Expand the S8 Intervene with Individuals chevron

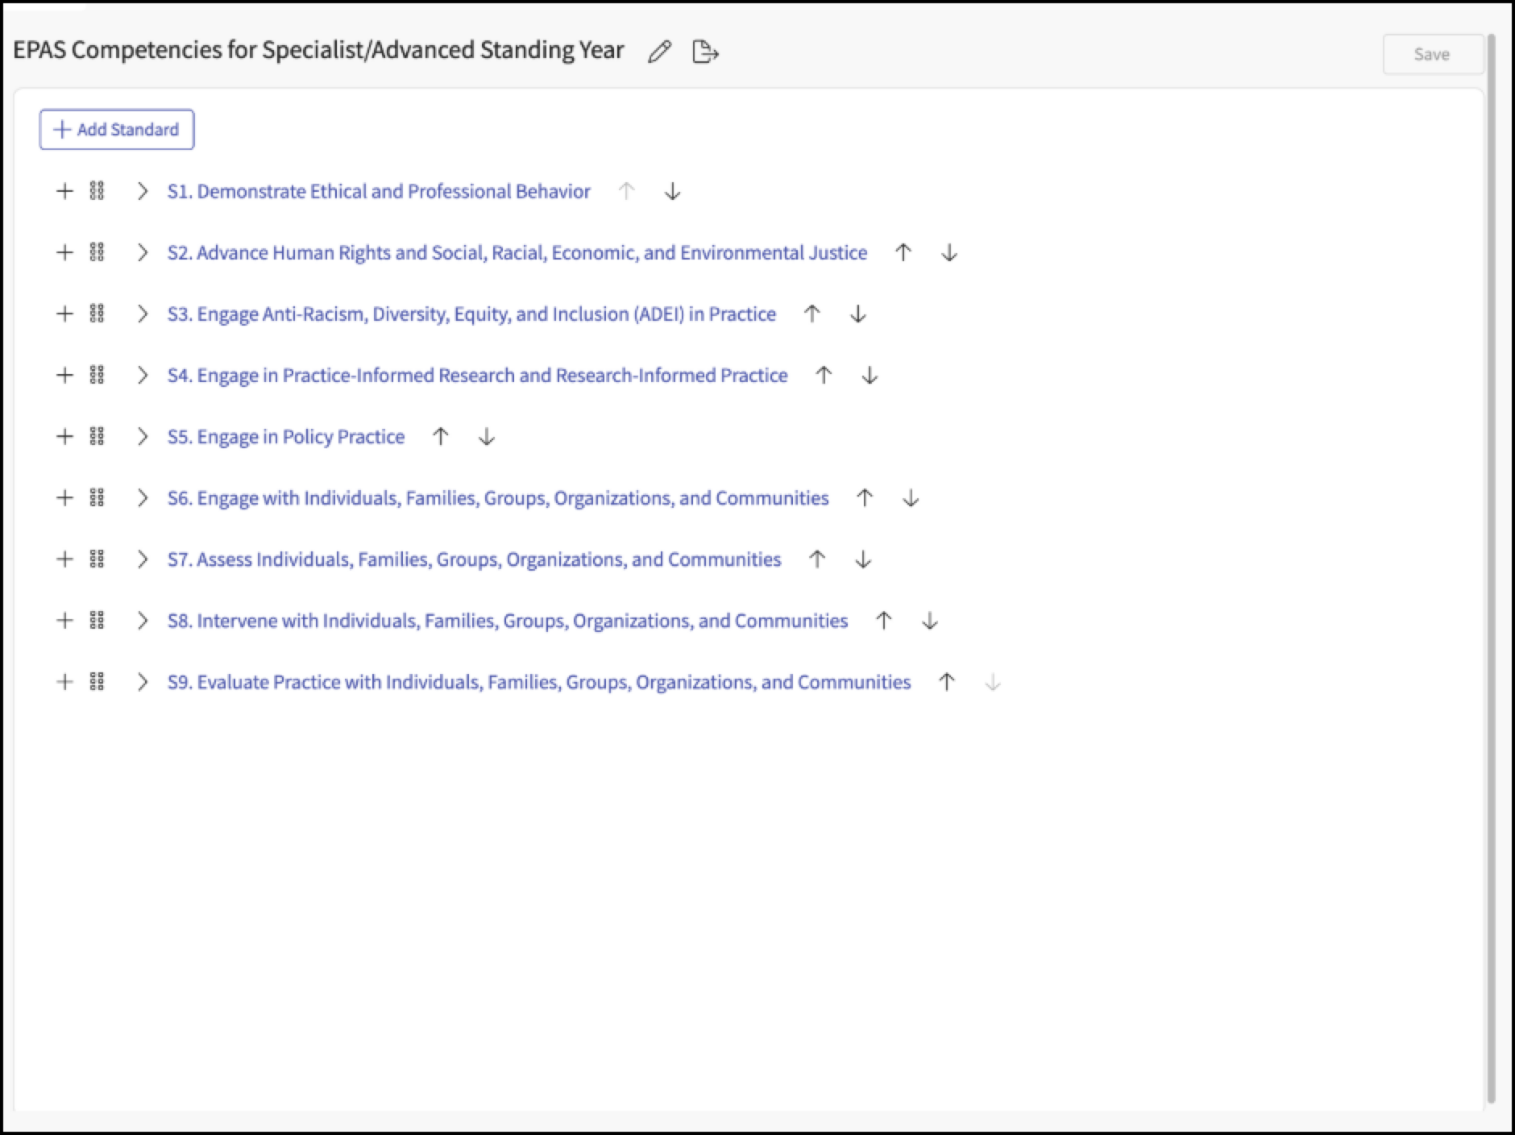click(x=143, y=620)
